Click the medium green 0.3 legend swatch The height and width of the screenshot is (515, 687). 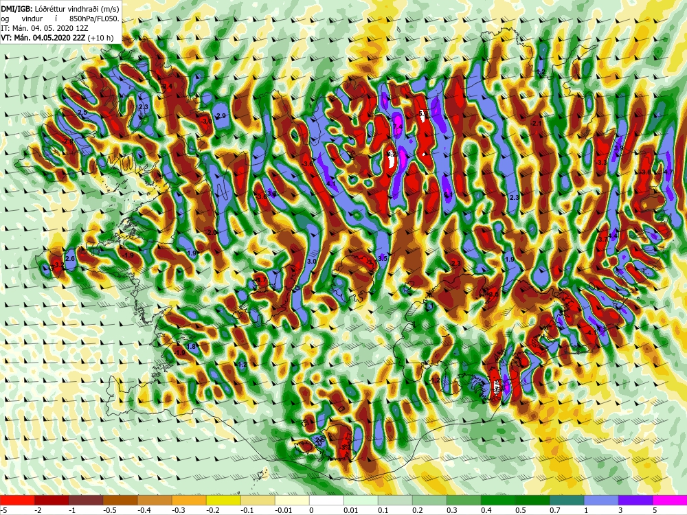tap(464, 500)
